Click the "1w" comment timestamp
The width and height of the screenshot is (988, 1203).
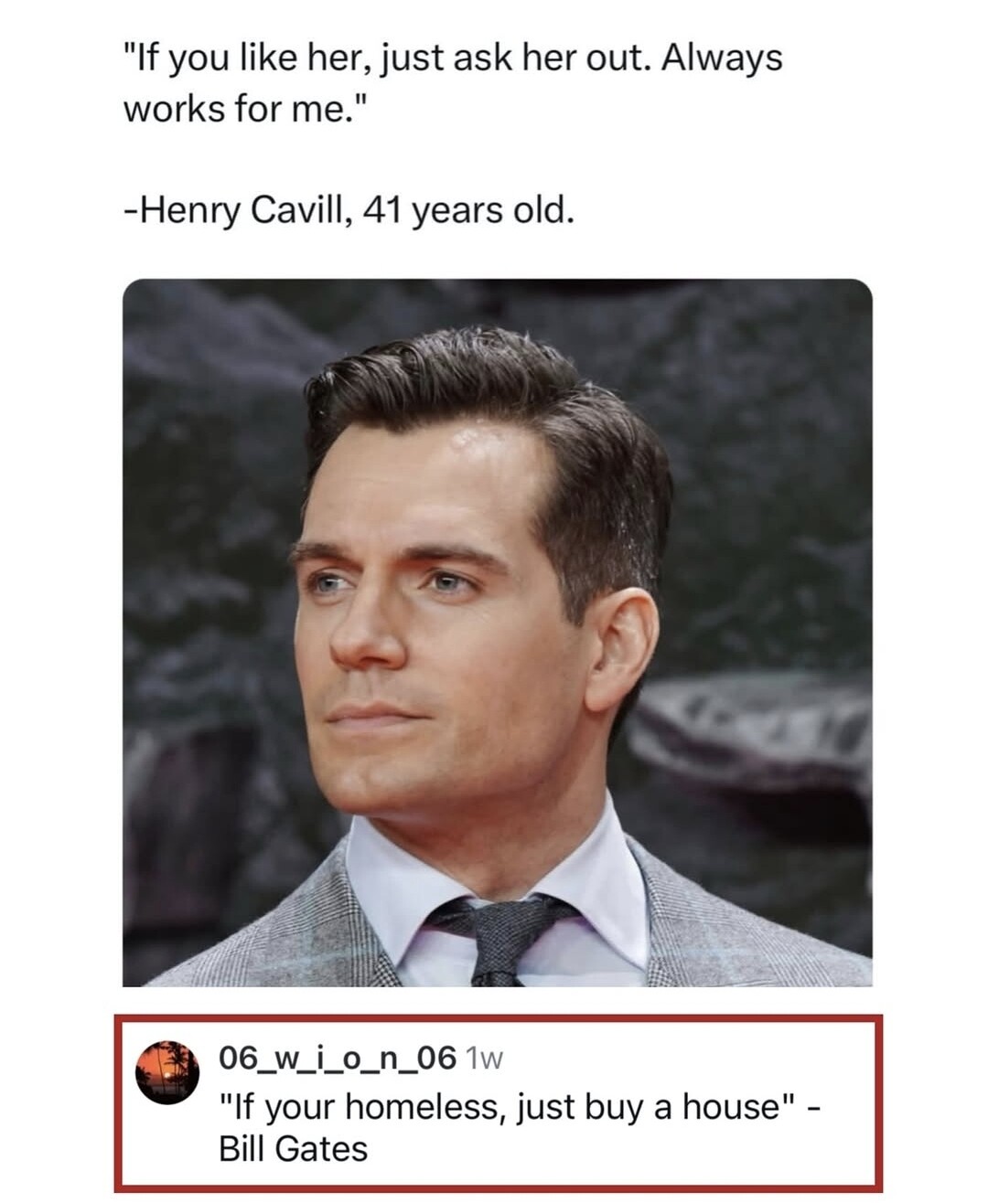pos(485,1059)
